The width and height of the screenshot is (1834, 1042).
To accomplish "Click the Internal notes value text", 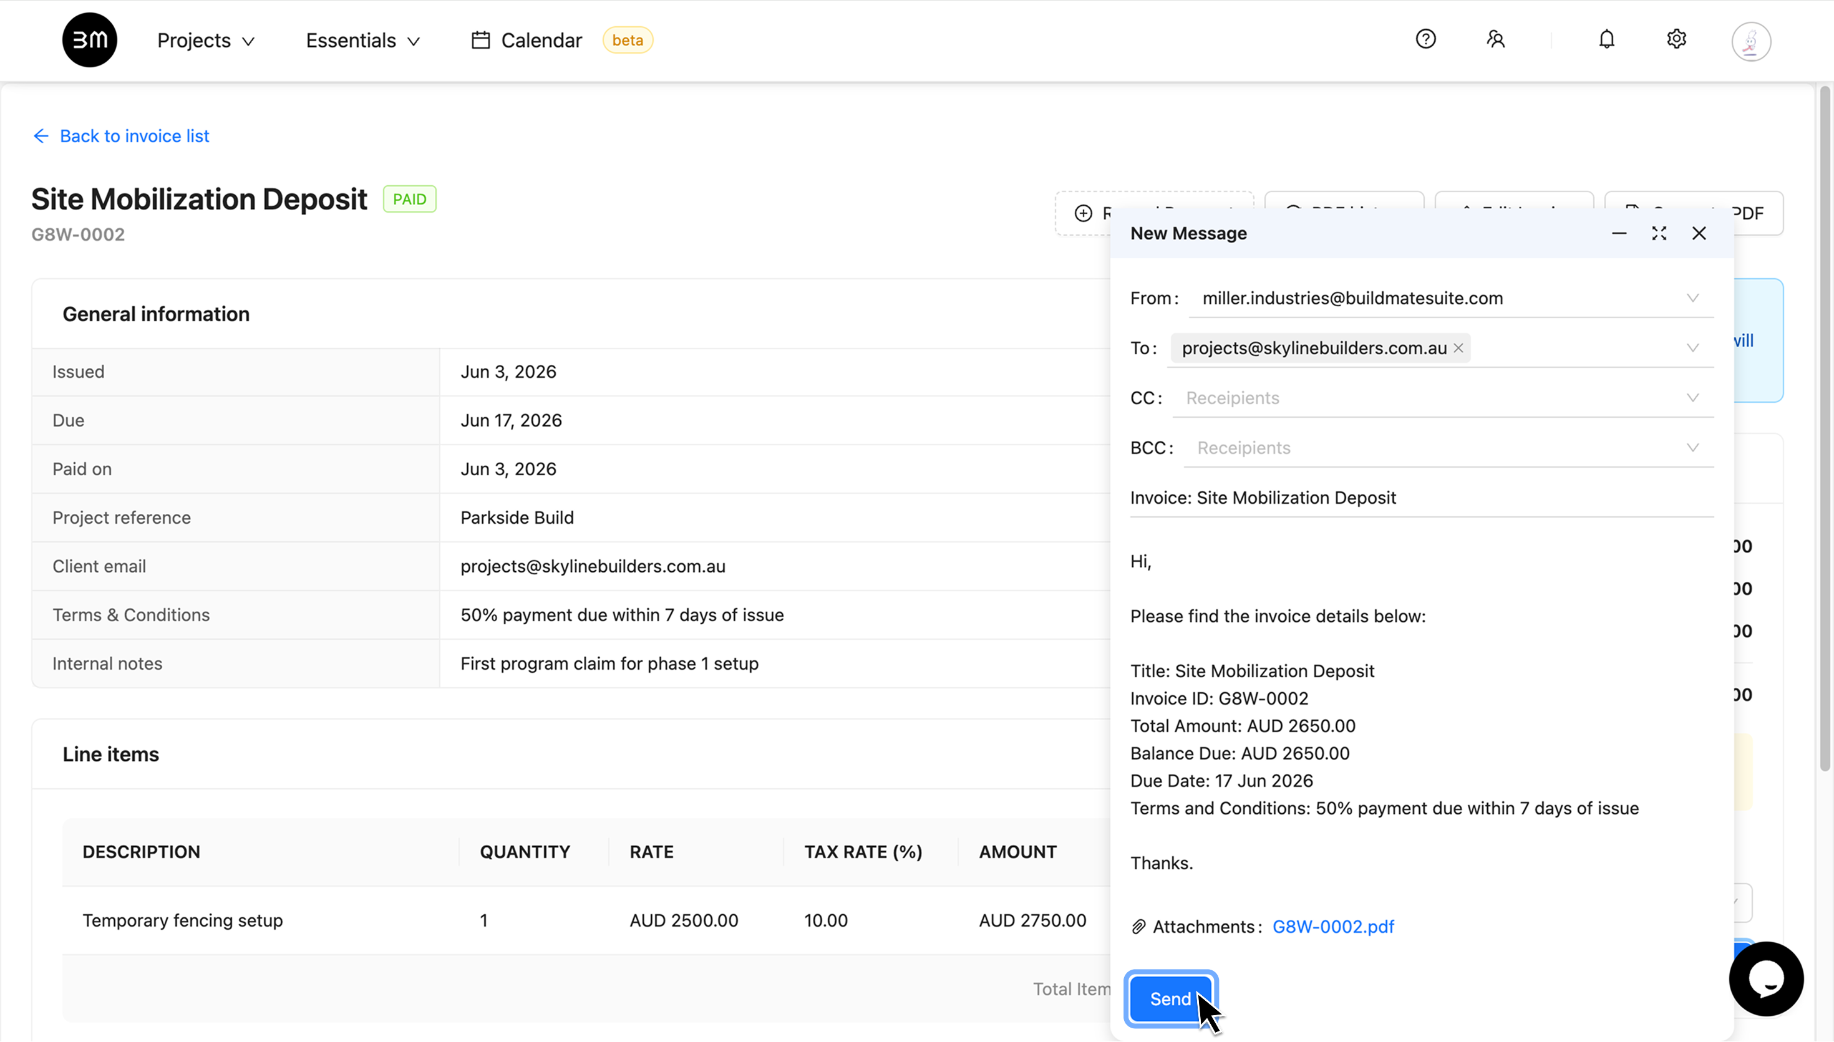I will [609, 663].
